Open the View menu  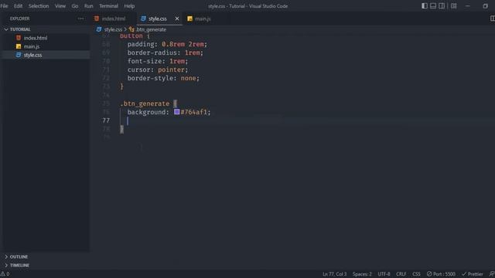[x=60, y=6]
